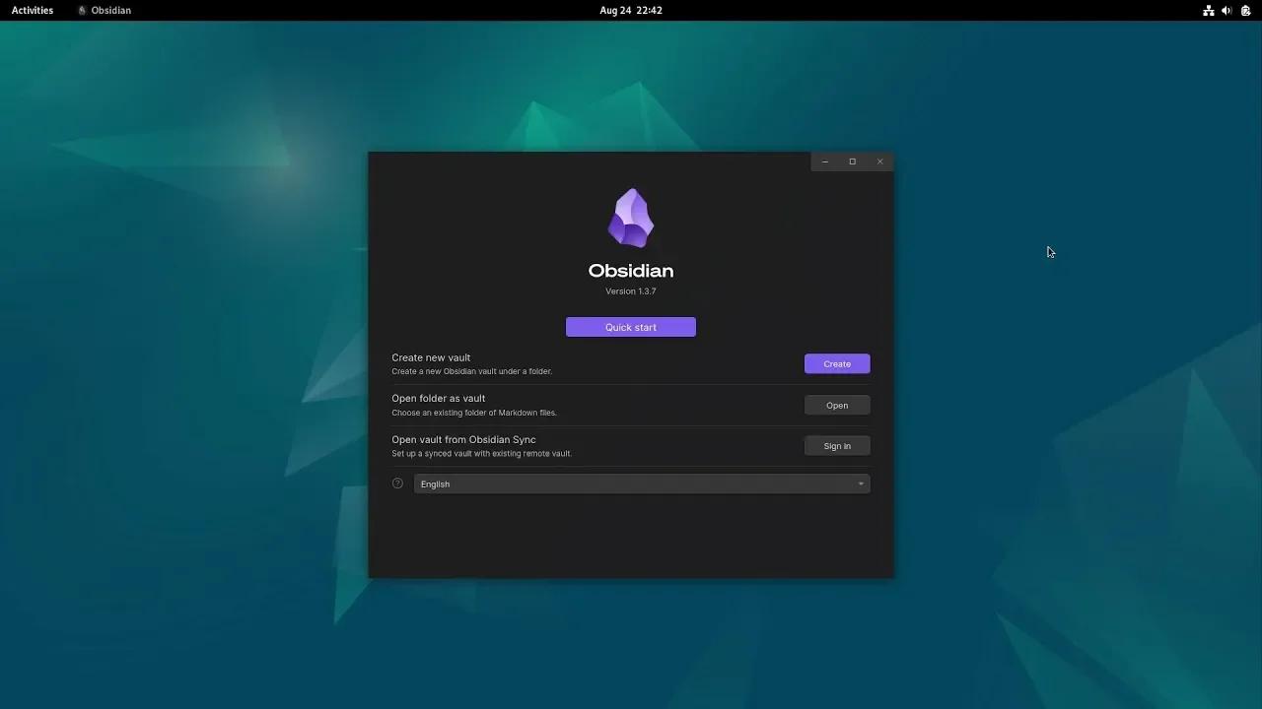1262x709 pixels.
Task: Click the Obsidian icon next to Activities
Action: 83,10
